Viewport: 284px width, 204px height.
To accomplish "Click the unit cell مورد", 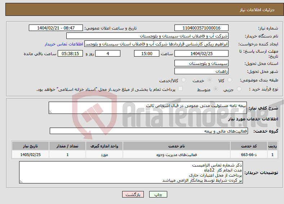I will tap(104, 155).
